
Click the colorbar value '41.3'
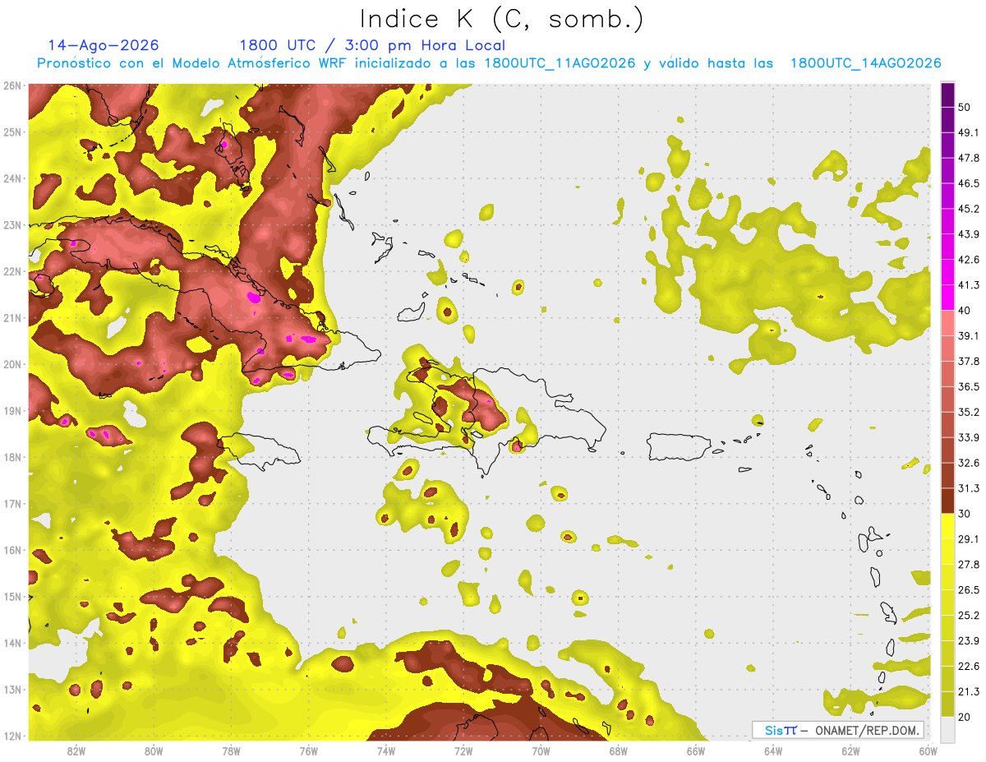coord(968,285)
